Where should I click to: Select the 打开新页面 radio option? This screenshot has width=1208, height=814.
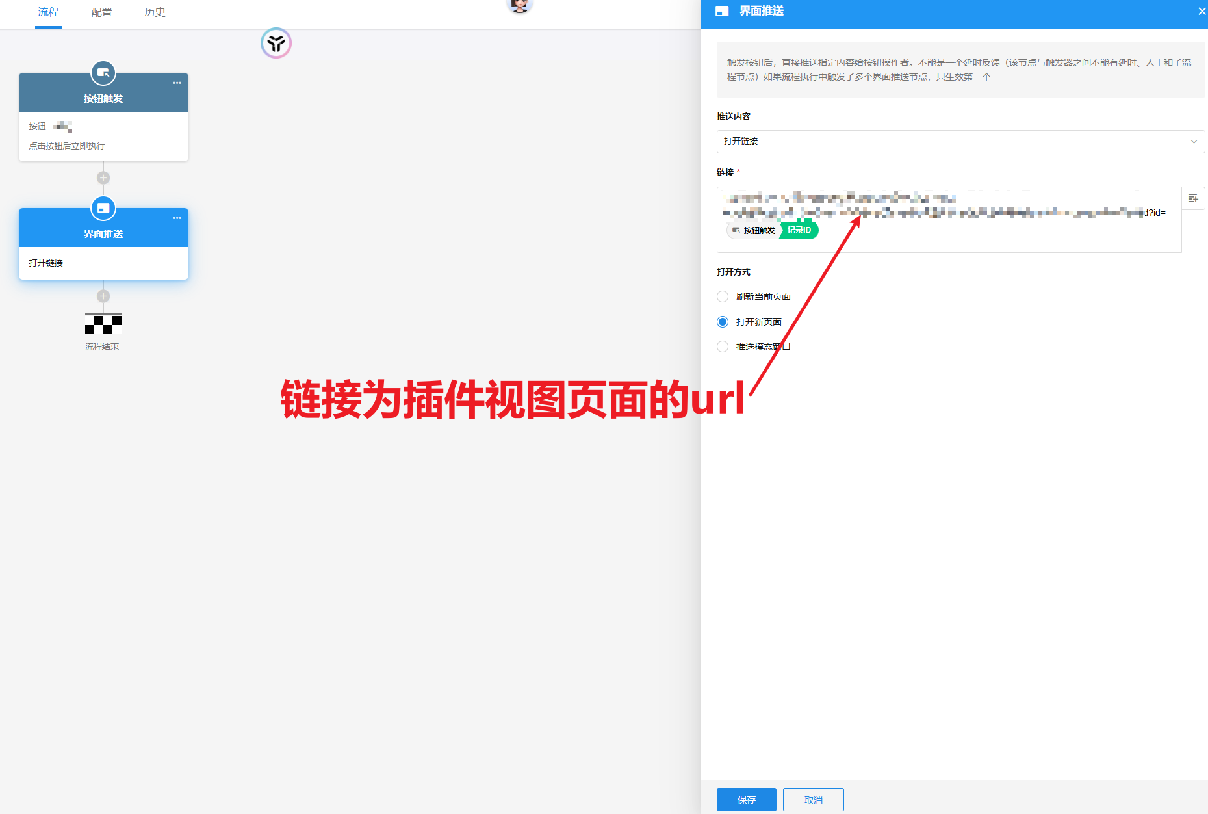pos(723,321)
